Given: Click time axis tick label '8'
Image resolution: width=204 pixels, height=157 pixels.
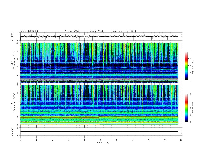Looking at the screenshot, I should (x=149, y=140).
